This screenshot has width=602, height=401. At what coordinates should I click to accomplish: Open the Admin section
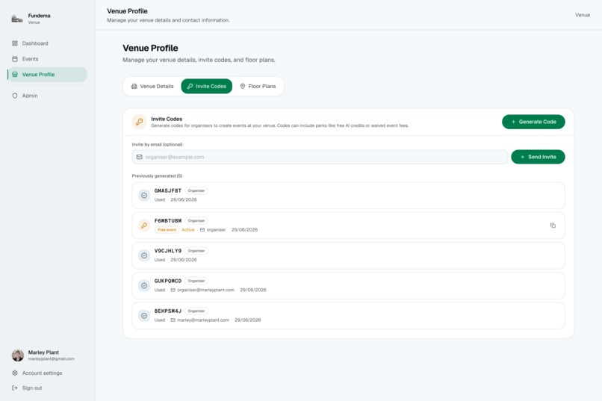click(x=47, y=96)
